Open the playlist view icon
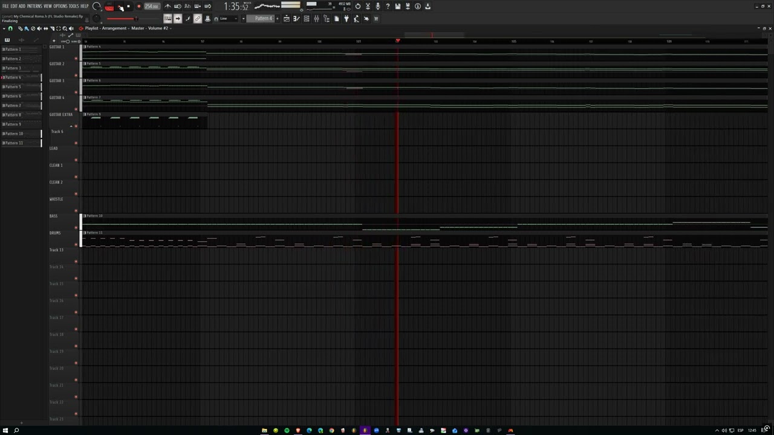The height and width of the screenshot is (435, 774). coord(287,19)
